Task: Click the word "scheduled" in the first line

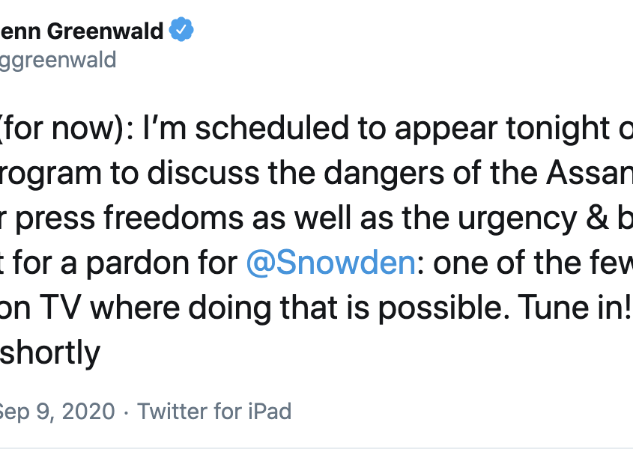Action: pyautogui.click(x=272, y=129)
